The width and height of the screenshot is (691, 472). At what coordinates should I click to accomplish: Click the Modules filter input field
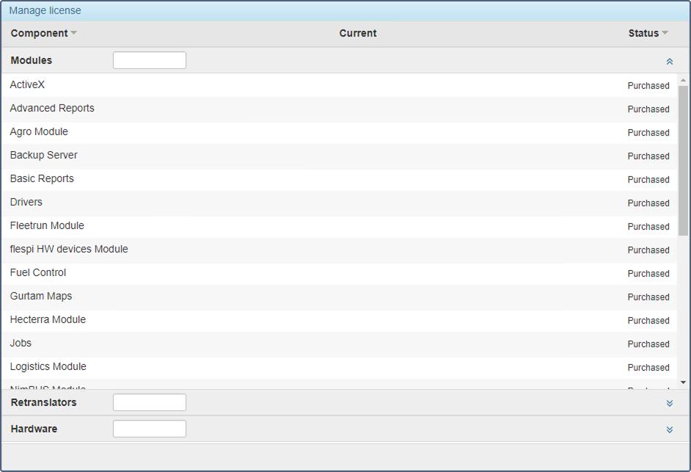pos(150,60)
